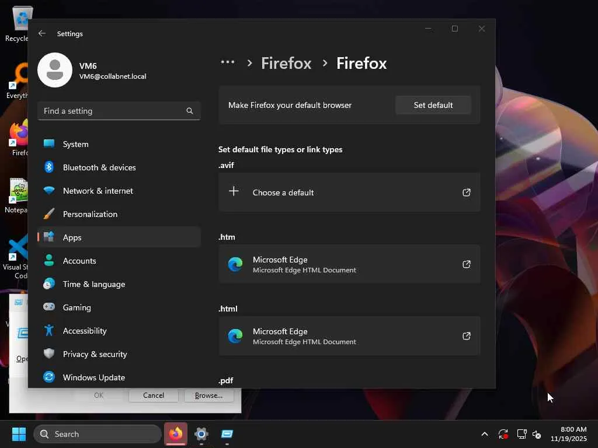
Task: Open Personalization category
Action: coord(119,214)
